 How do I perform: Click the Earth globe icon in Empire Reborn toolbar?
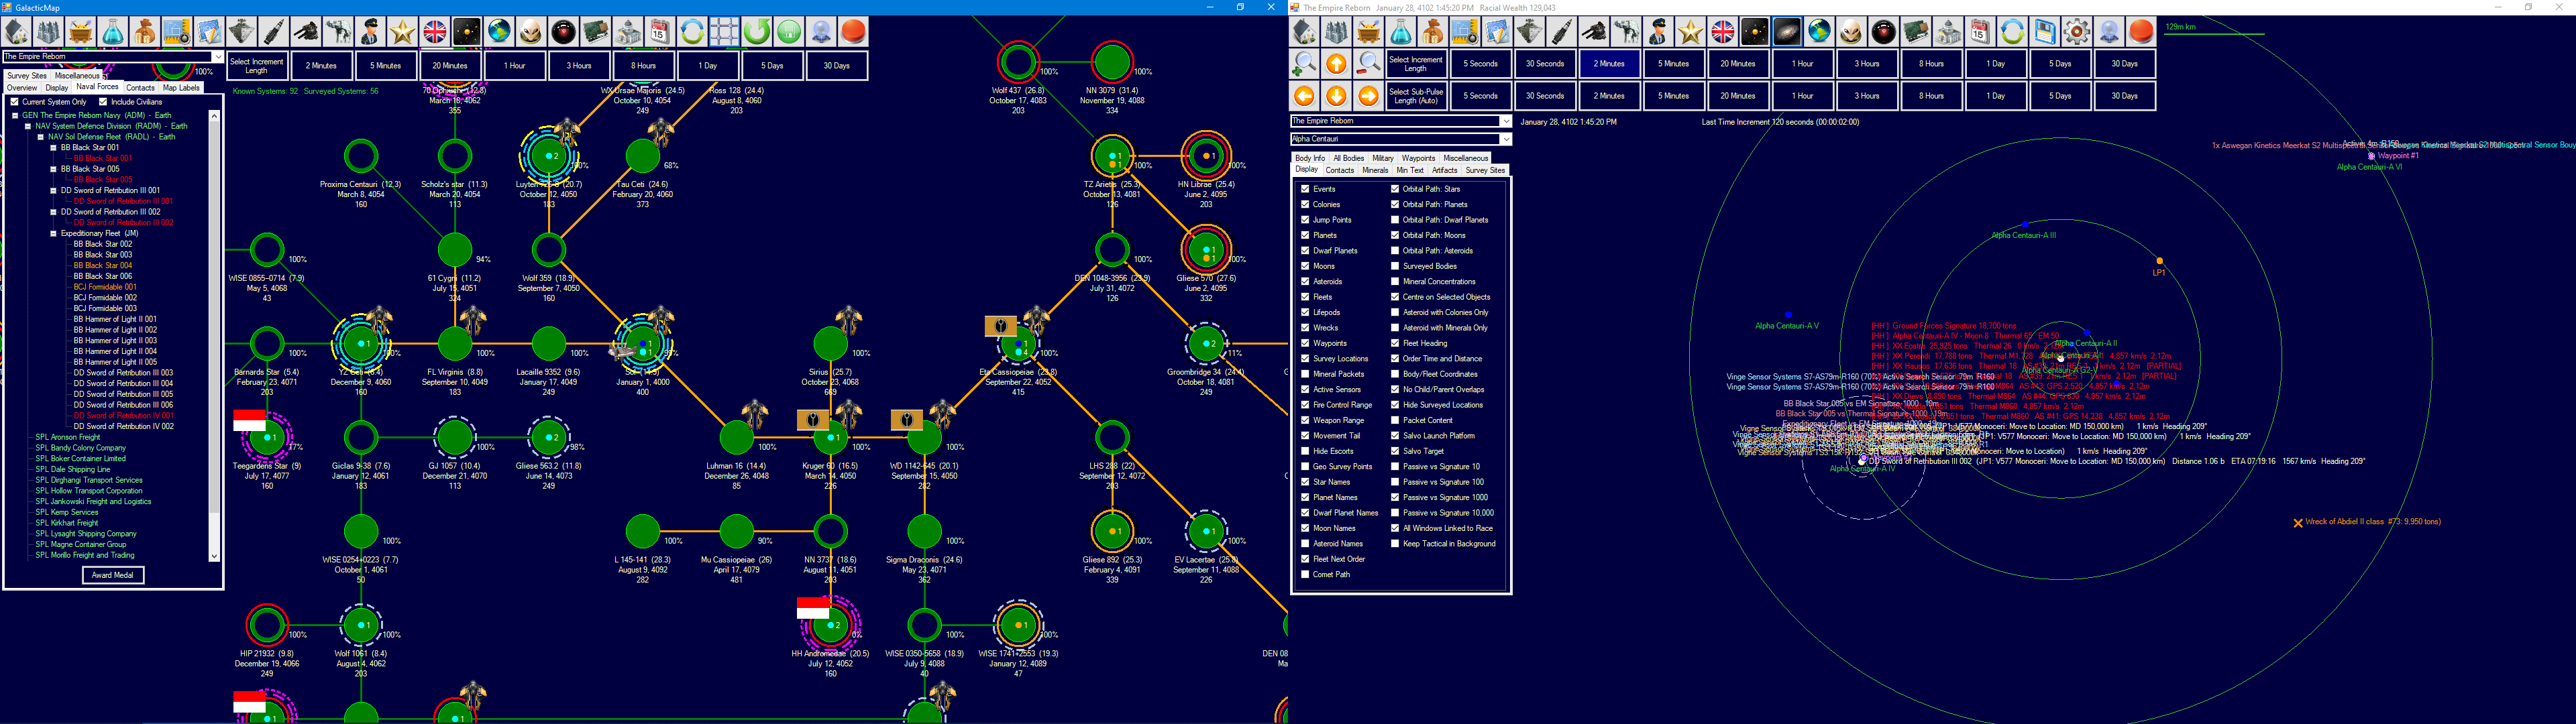(1819, 32)
